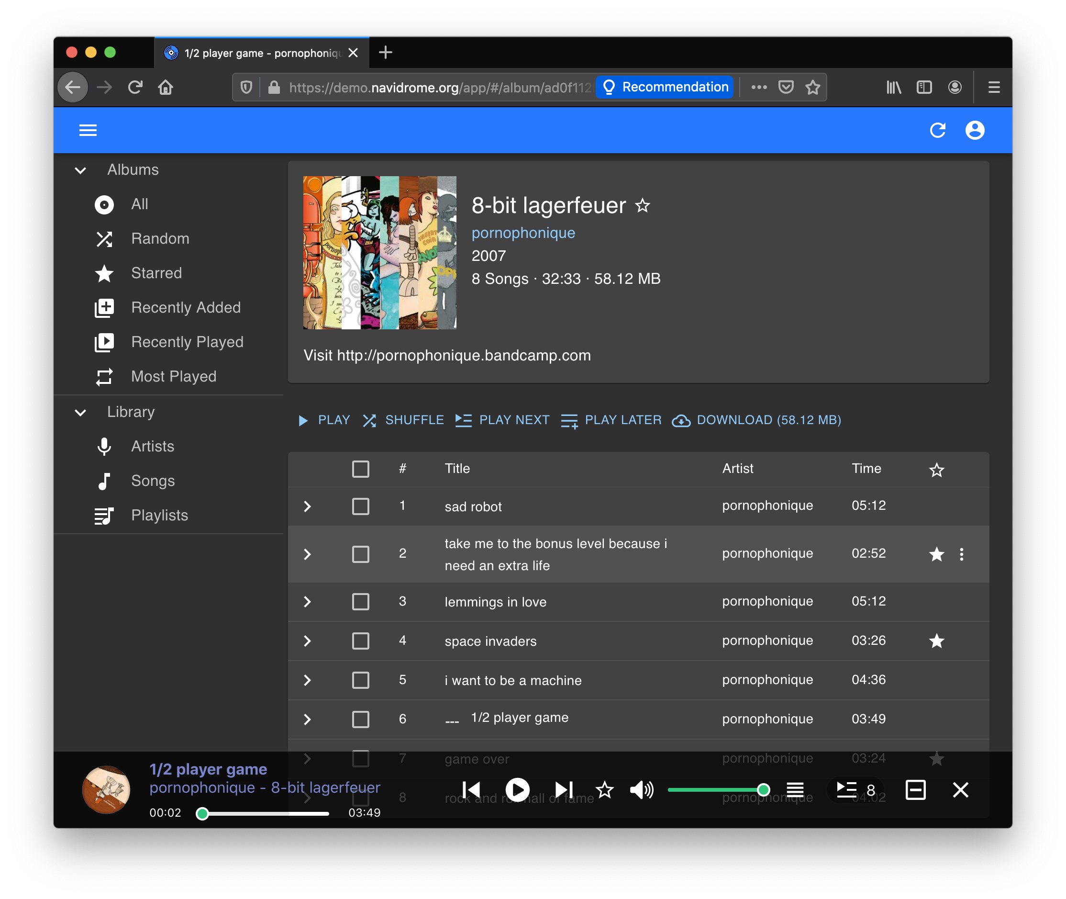Open All albums in sidebar

coord(168,204)
